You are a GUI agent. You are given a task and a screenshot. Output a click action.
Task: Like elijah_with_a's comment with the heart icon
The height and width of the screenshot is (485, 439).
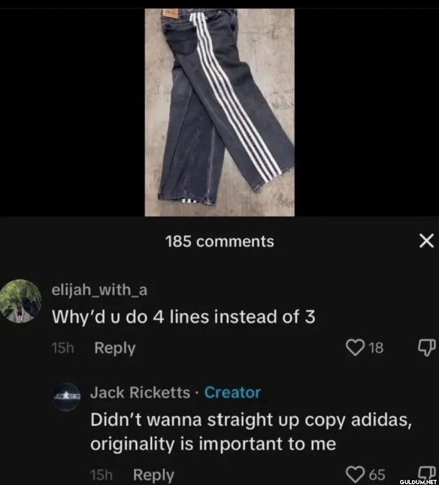(x=356, y=348)
